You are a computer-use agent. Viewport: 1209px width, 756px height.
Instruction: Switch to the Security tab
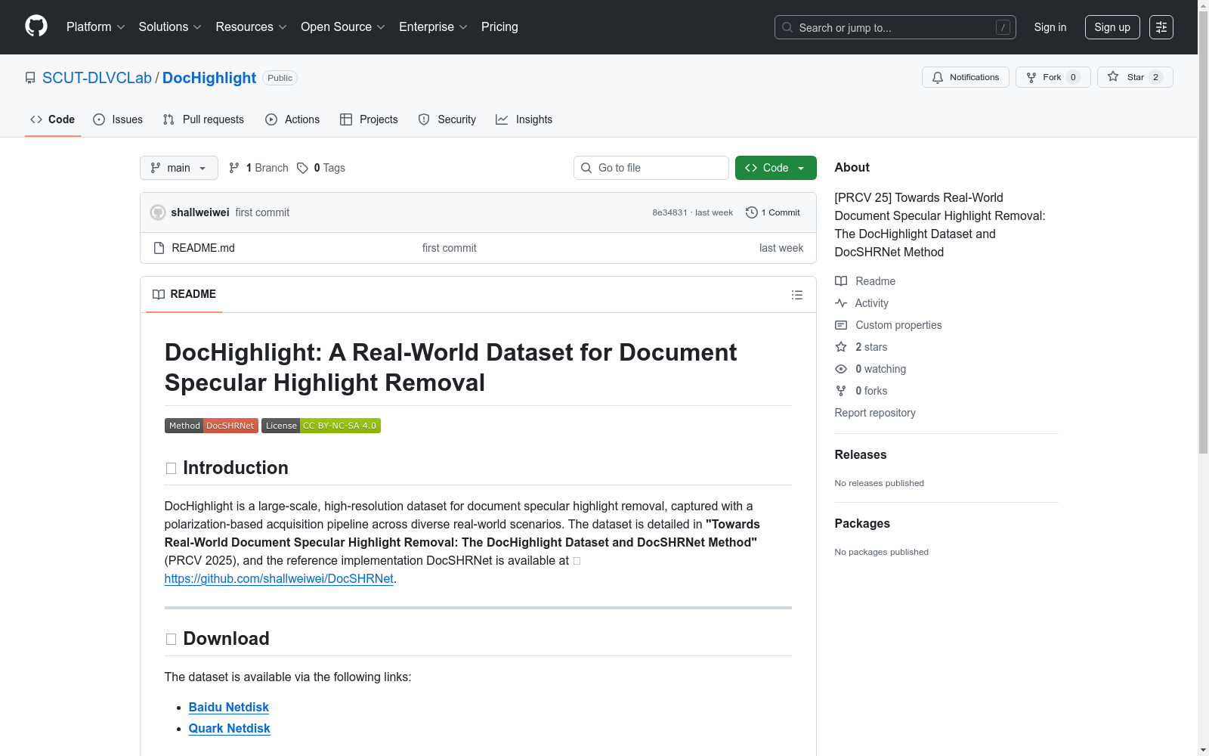[447, 119]
